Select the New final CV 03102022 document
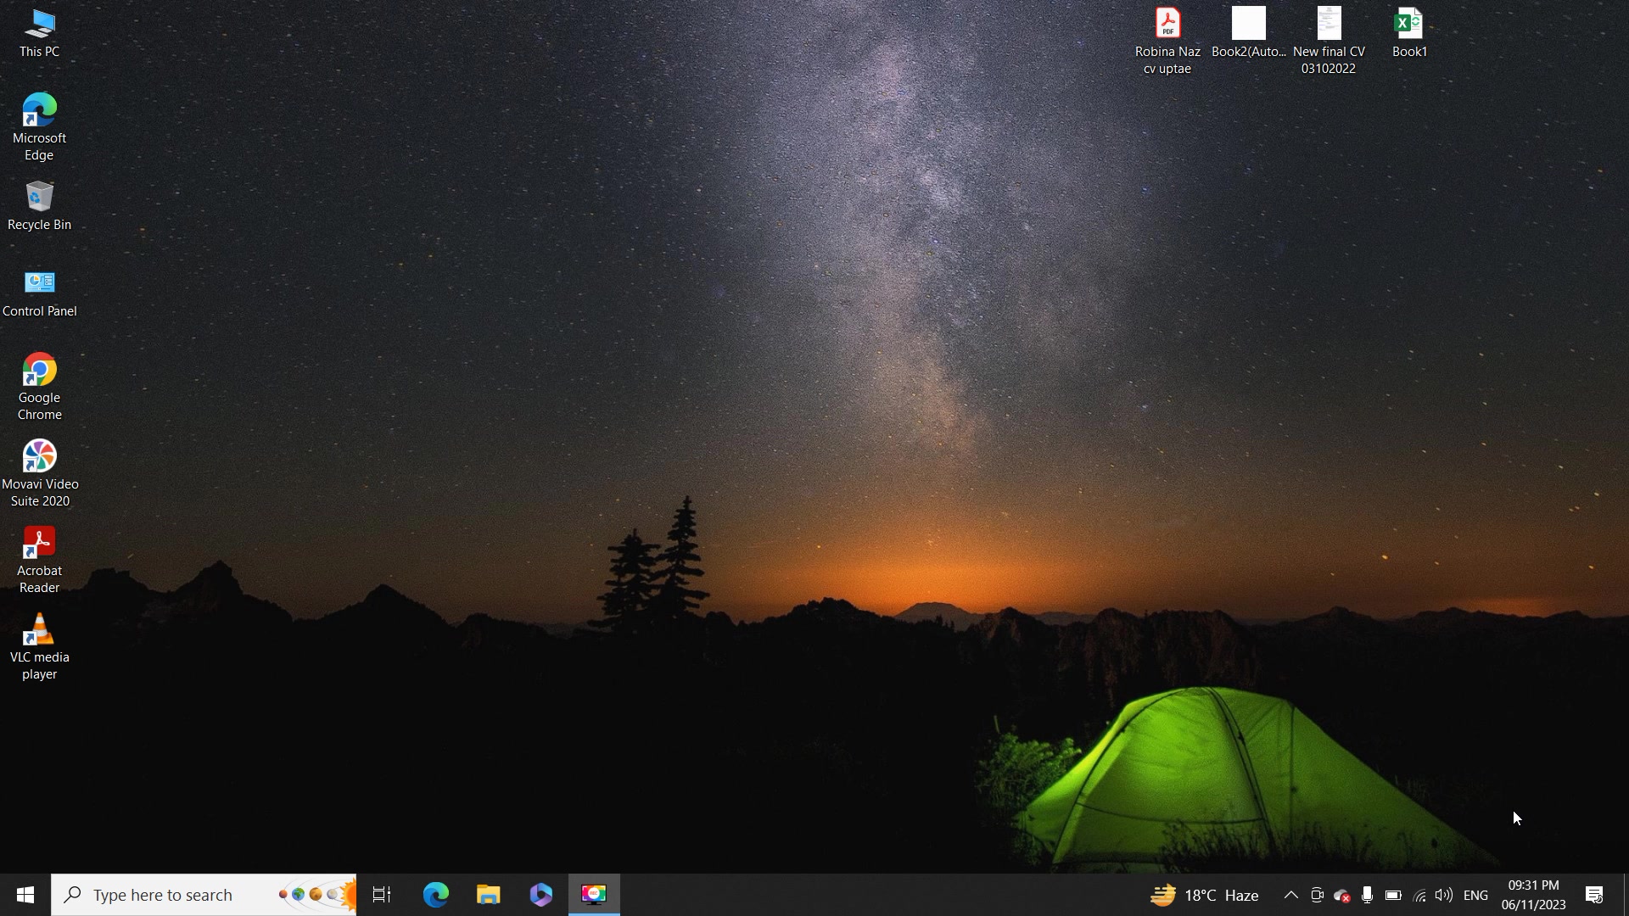The image size is (1629, 916). 1329,41
